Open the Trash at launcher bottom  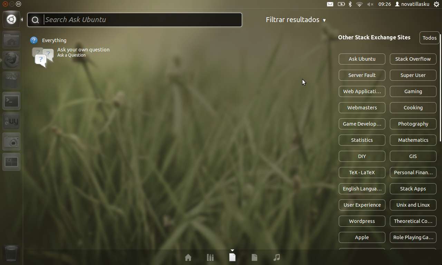pos(11,254)
